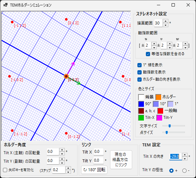Increase Tilt X の向き angle
The width and height of the screenshot is (196, 178).
click(x=185, y=155)
